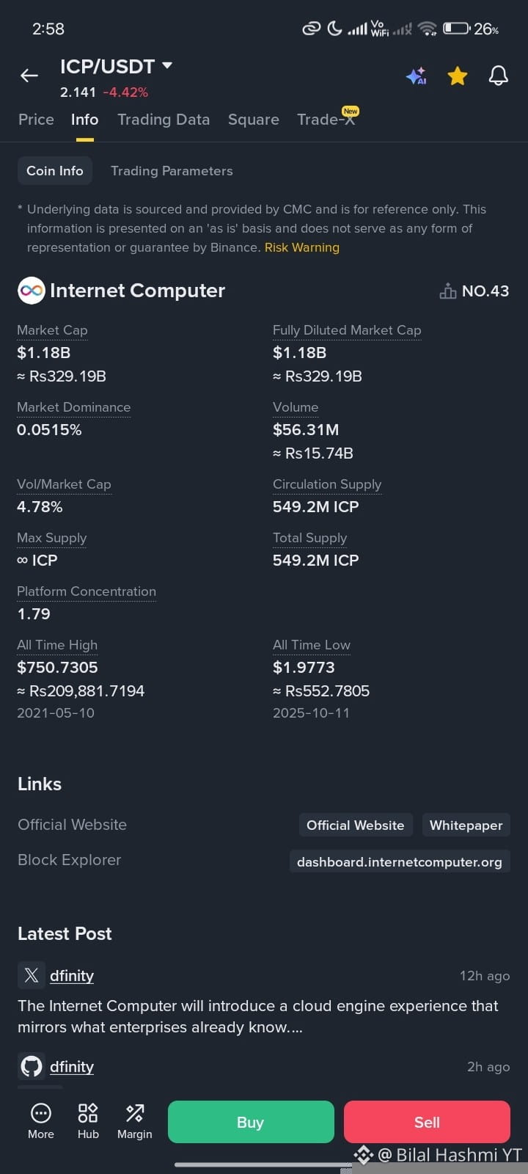Open the Trading Data tab
The width and height of the screenshot is (528, 1174).
[164, 120]
